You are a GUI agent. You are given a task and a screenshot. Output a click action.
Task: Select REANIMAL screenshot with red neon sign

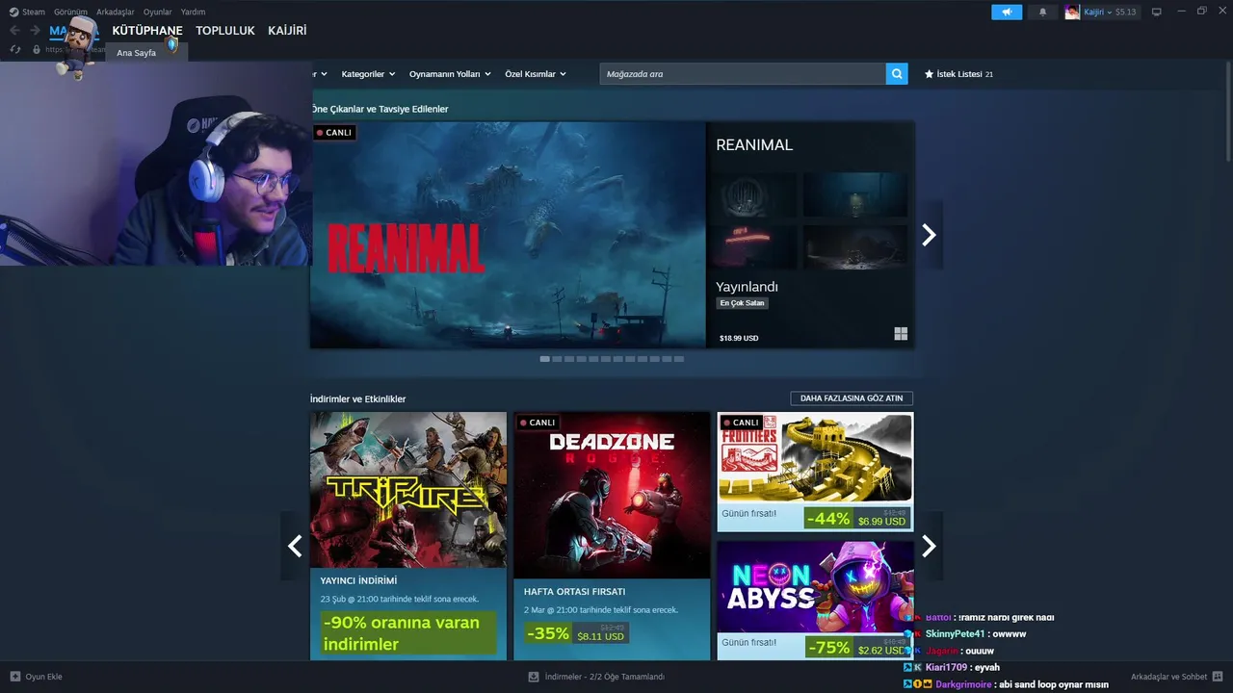[756, 246]
